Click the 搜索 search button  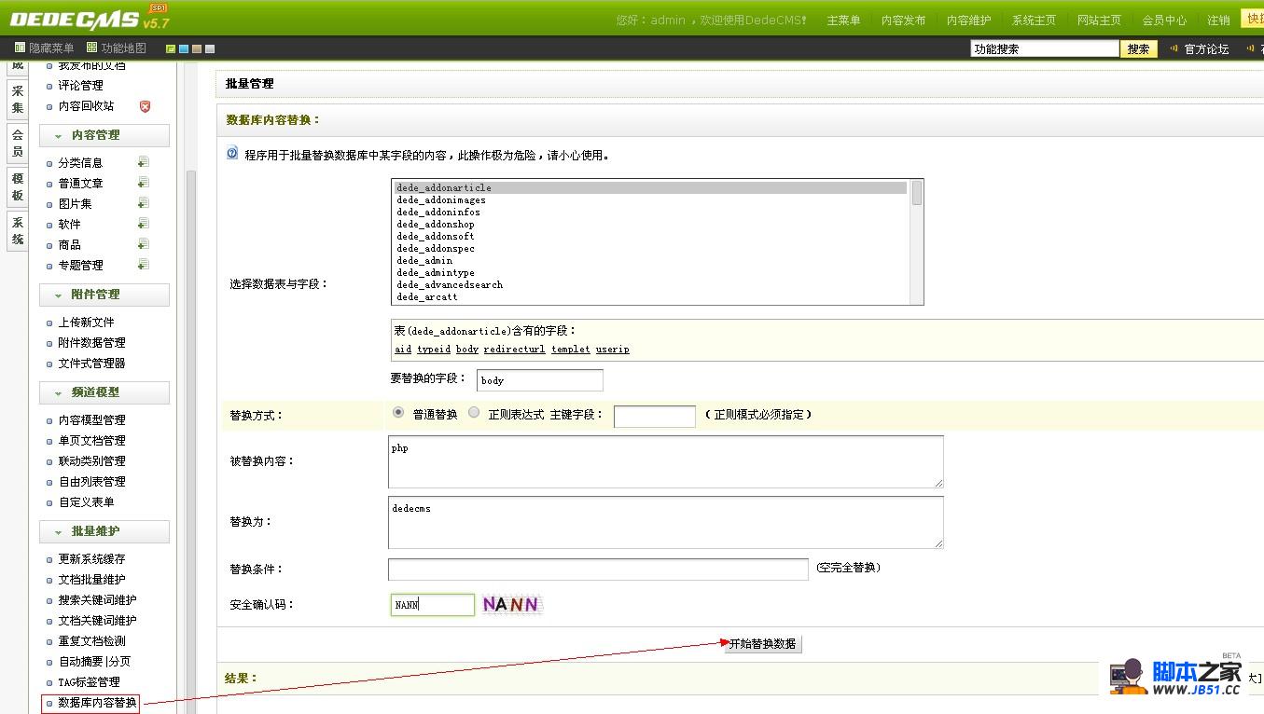tap(1138, 48)
